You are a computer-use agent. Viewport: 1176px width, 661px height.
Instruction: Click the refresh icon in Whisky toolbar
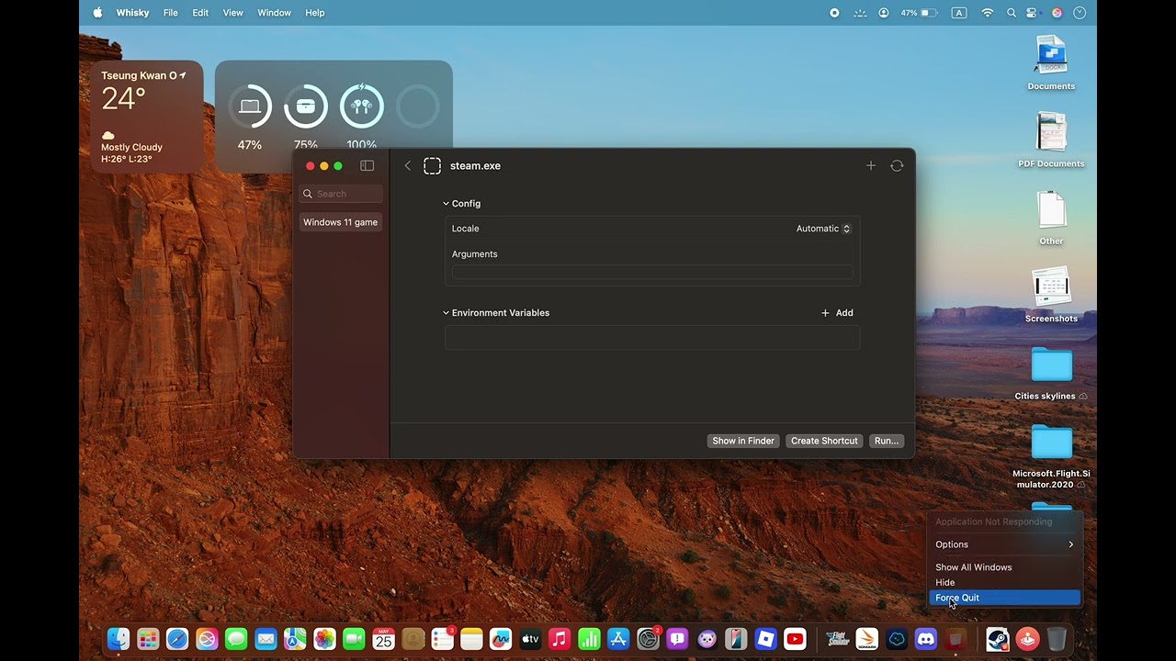pos(897,166)
